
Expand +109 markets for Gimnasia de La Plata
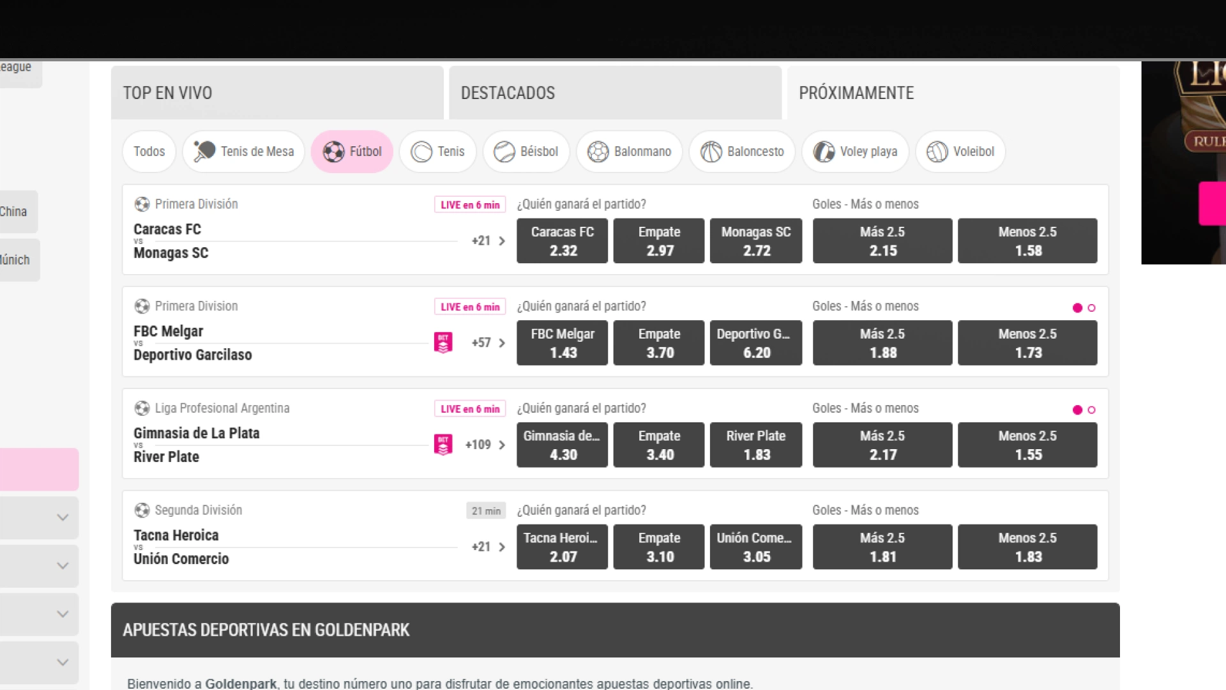point(485,445)
